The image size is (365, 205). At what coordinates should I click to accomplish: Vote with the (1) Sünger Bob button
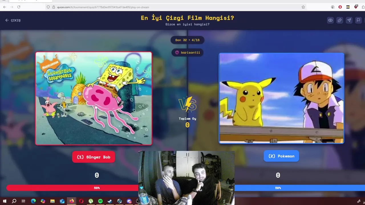pyautogui.click(x=94, y=157)
